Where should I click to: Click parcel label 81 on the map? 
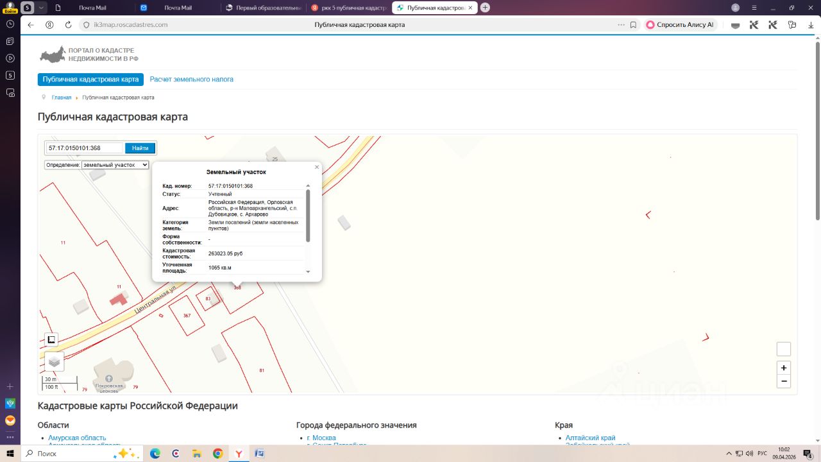point(262,371)
